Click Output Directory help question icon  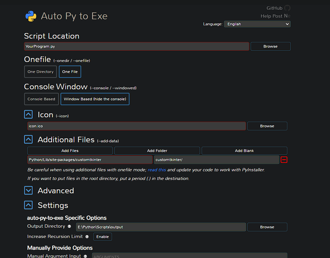(x=69, y=226)
